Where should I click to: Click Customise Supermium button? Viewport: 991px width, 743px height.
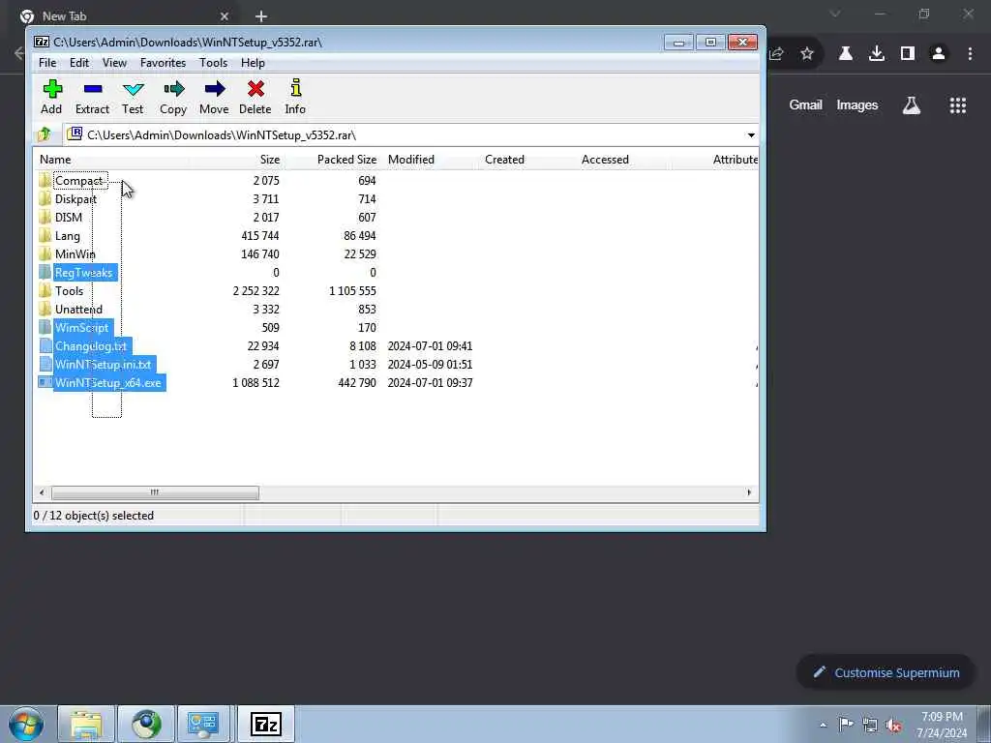(885, 672)
